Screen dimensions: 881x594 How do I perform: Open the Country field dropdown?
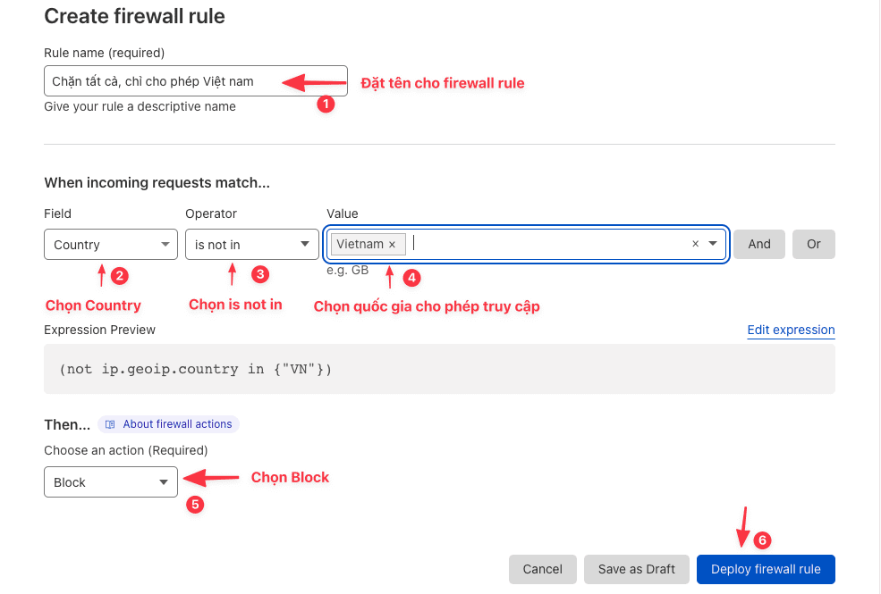[111, 245]
